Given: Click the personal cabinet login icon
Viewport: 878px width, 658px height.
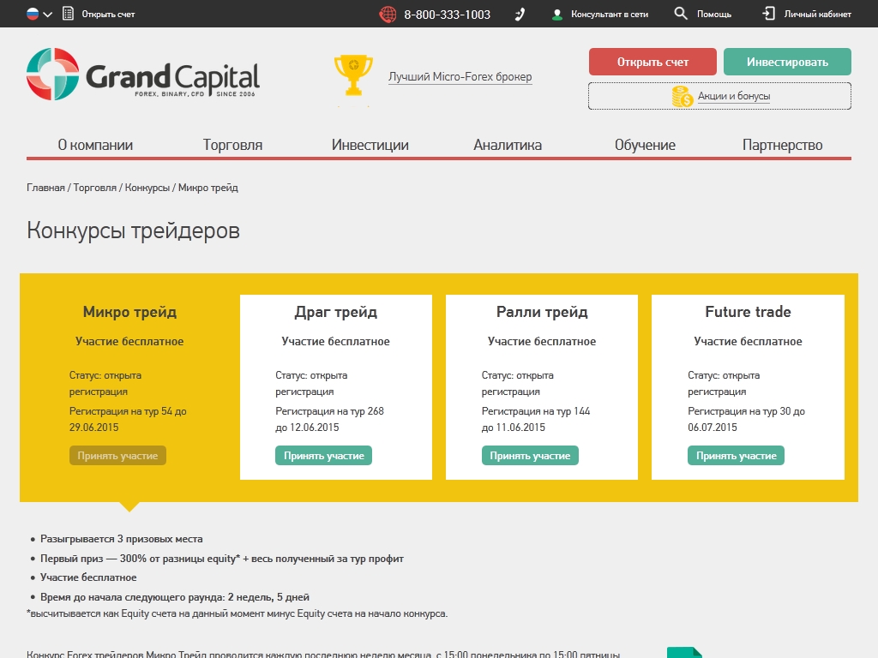Looking at the screenshot, I should click(768, 14).
